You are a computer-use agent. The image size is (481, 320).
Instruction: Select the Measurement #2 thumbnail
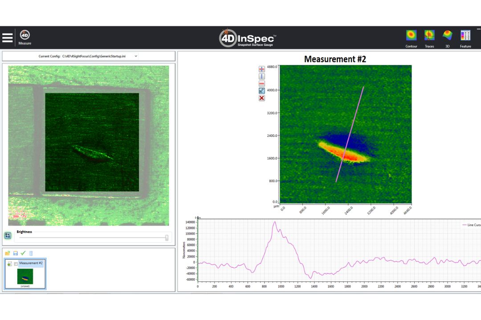[x=25, y=276]
